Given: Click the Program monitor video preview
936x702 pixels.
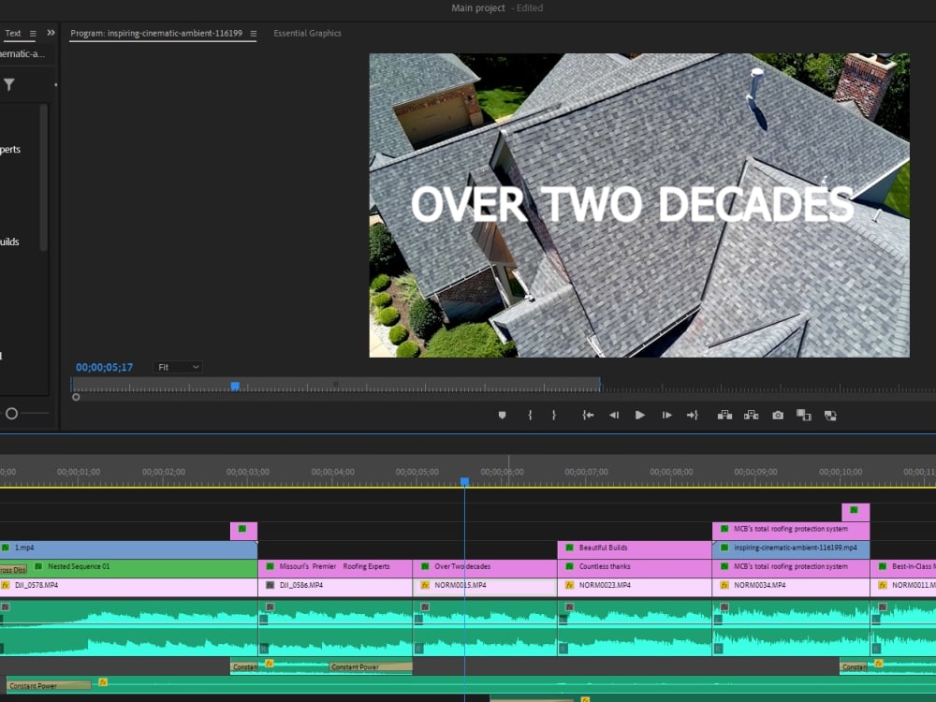Looking at the screenshot, I should 639,205.
